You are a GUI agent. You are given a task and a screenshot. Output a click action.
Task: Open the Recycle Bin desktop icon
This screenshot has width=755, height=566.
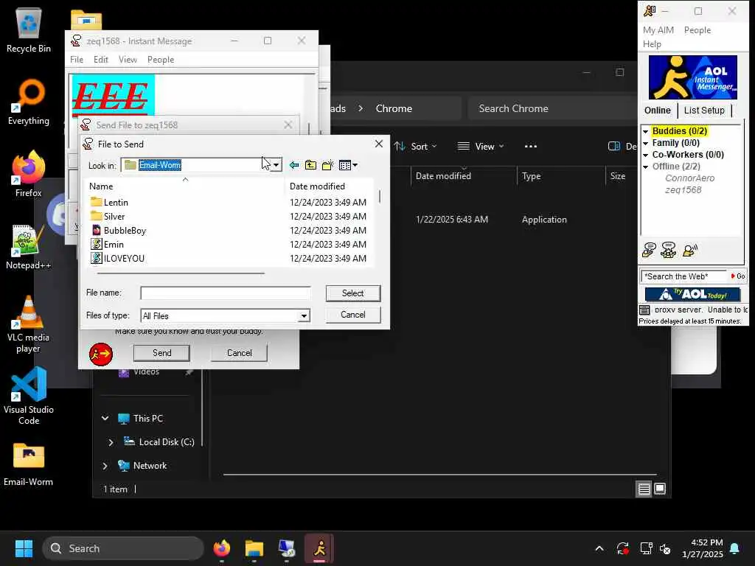(29, 29)
